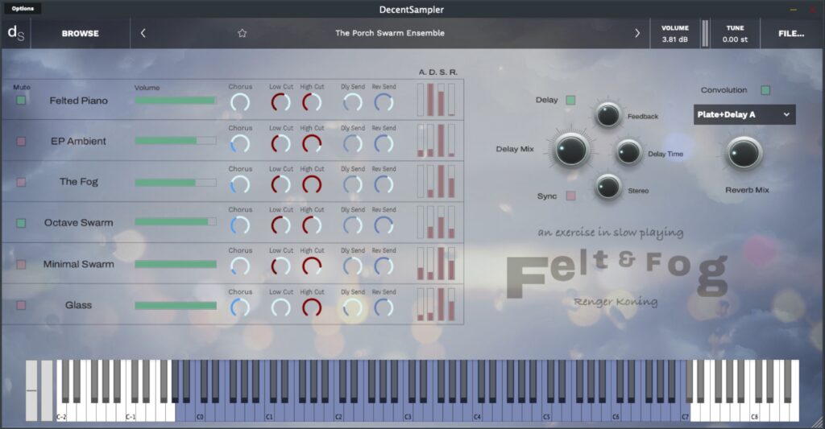Adjust The Fog Dly Send knob
Screen dimensions: 825x429
(x=353, y=184)
